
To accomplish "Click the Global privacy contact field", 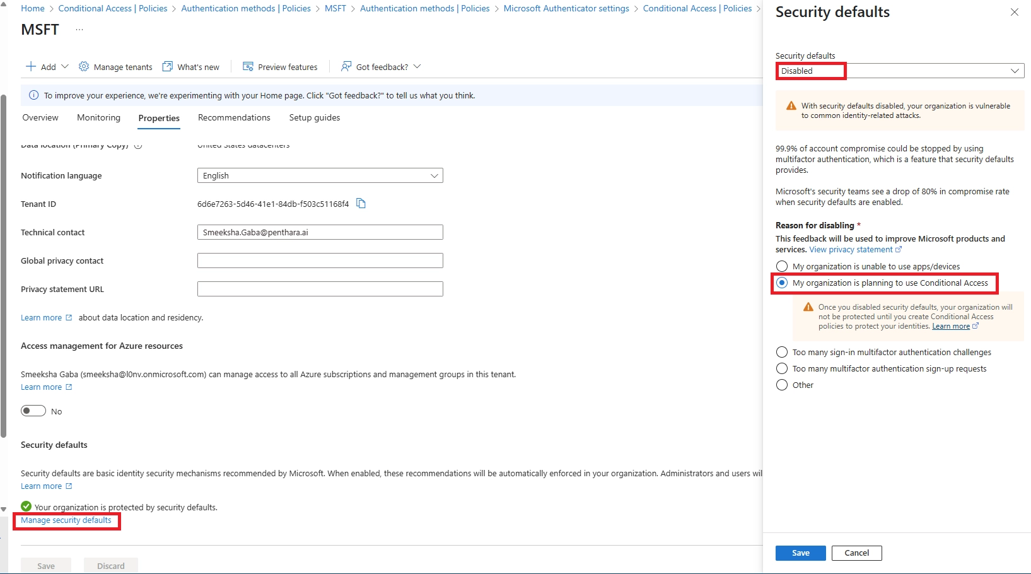I will [x=320, y=261].
